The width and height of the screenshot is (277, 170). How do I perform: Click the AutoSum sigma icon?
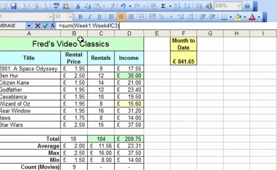pyautogui.click(x=163, y=6)
